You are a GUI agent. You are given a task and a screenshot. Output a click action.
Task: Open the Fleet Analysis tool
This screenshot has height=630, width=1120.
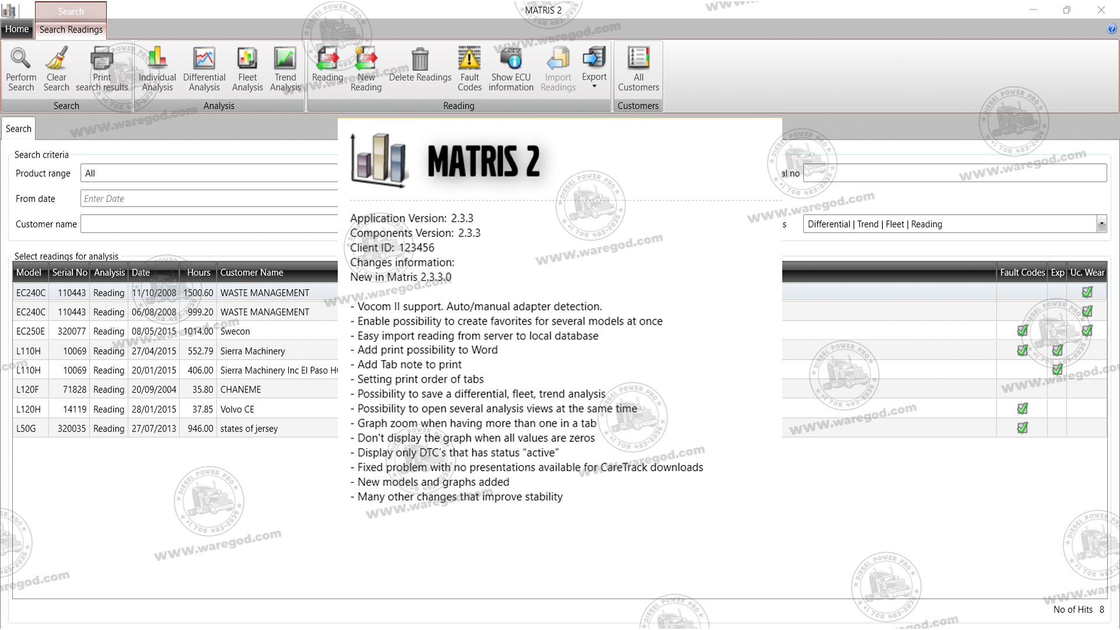click(x=247, y=59)
